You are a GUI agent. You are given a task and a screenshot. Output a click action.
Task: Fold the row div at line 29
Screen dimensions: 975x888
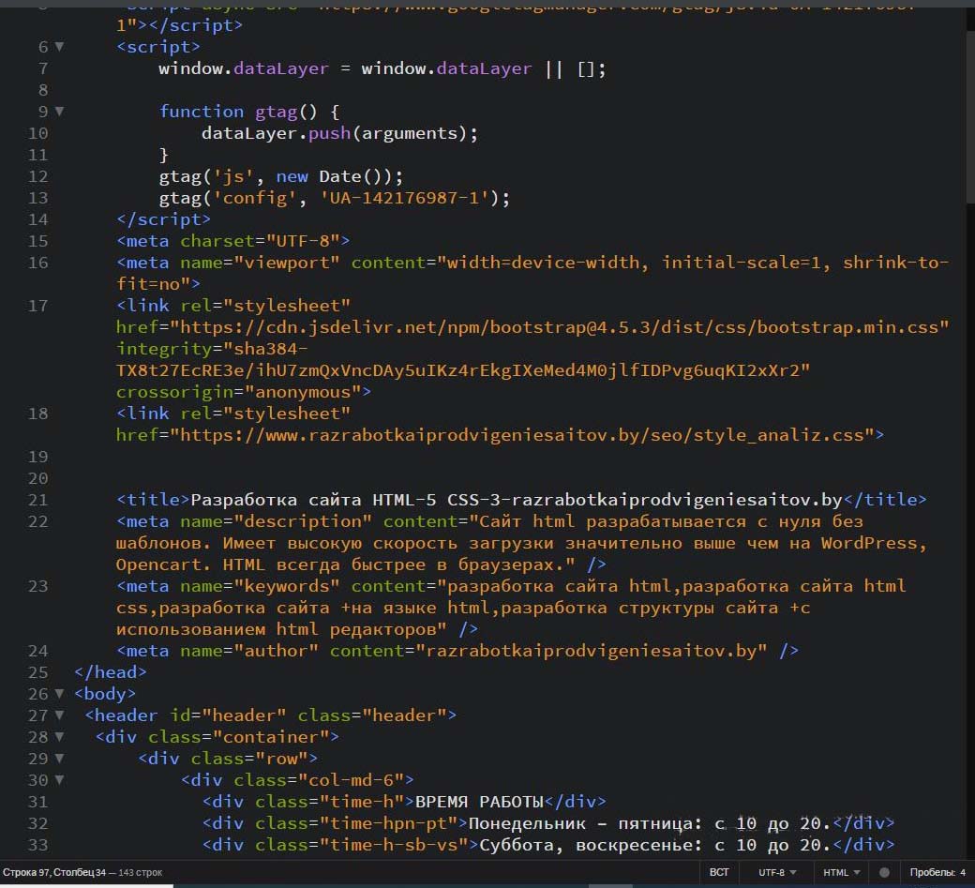click(60, 759)
